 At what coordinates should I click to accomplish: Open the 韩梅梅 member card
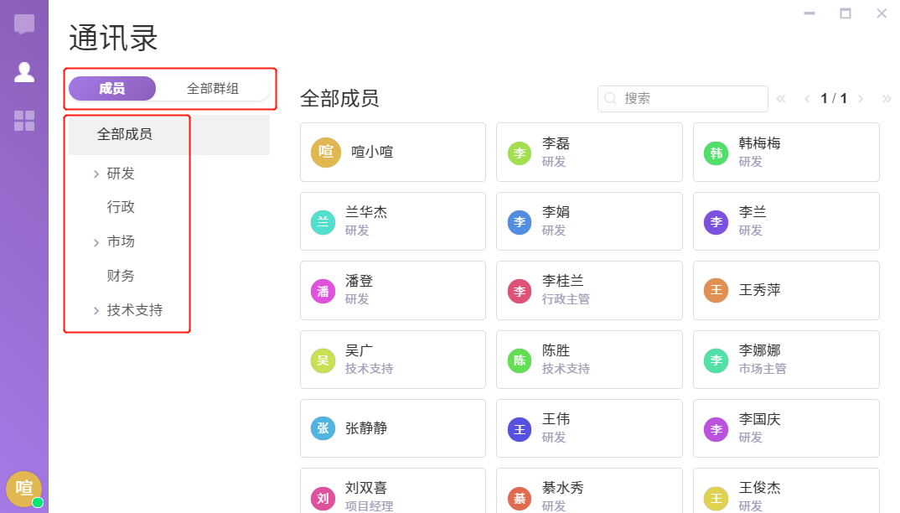point(785,153)
